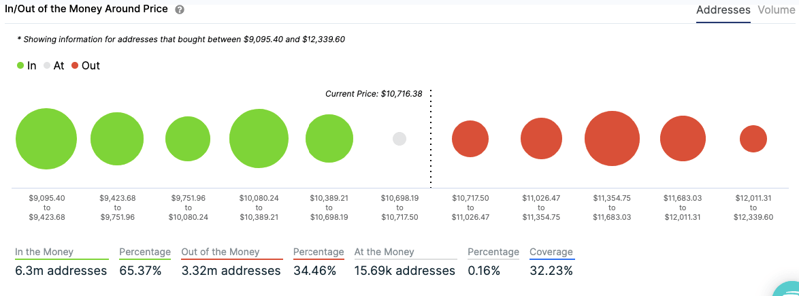The height and width of the screenshot is (296, 799).
Task: Click smallest red bubble $12,011.31 to $12,339.60
Action: click(753, 139)
